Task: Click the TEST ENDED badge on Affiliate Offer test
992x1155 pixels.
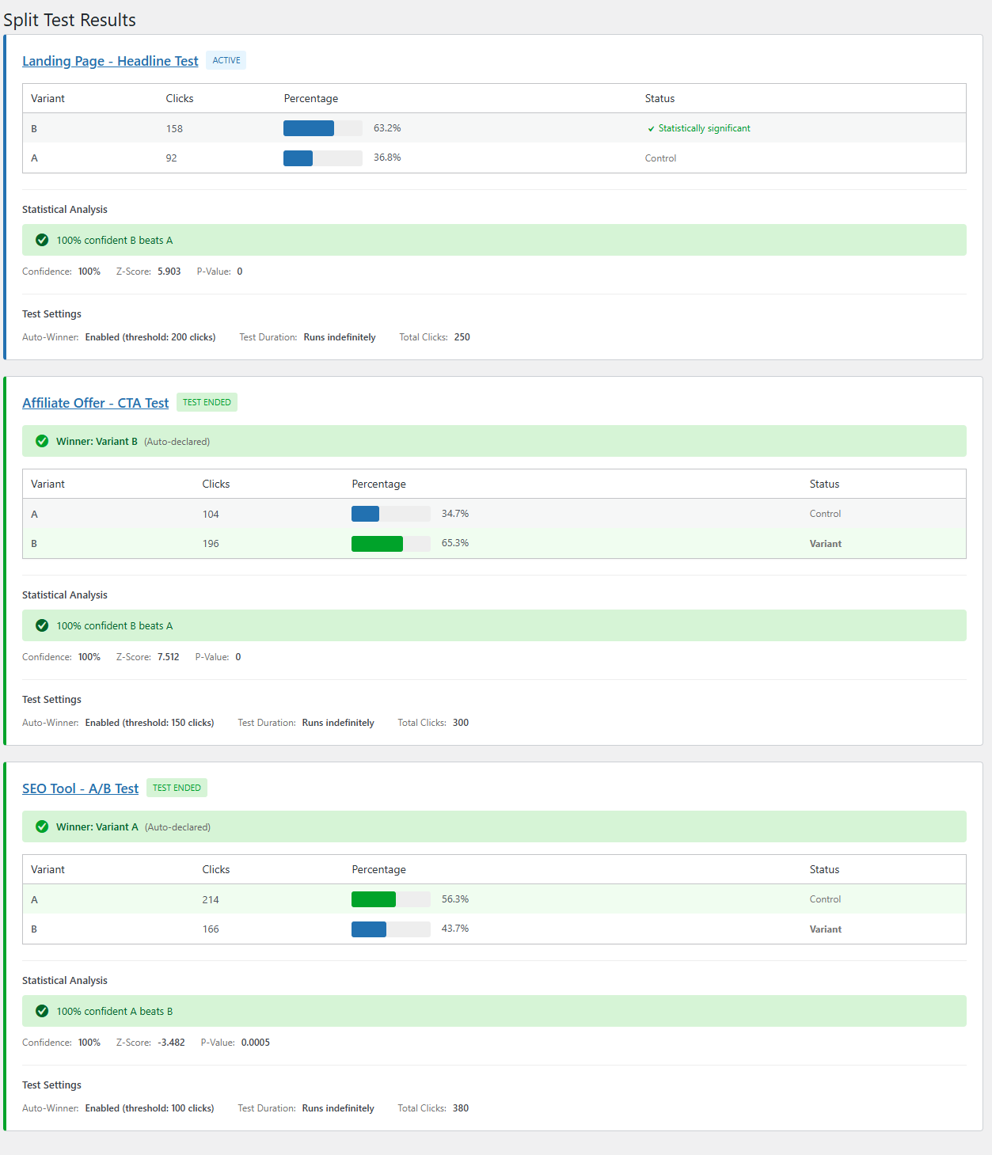Action: (207, 402)
